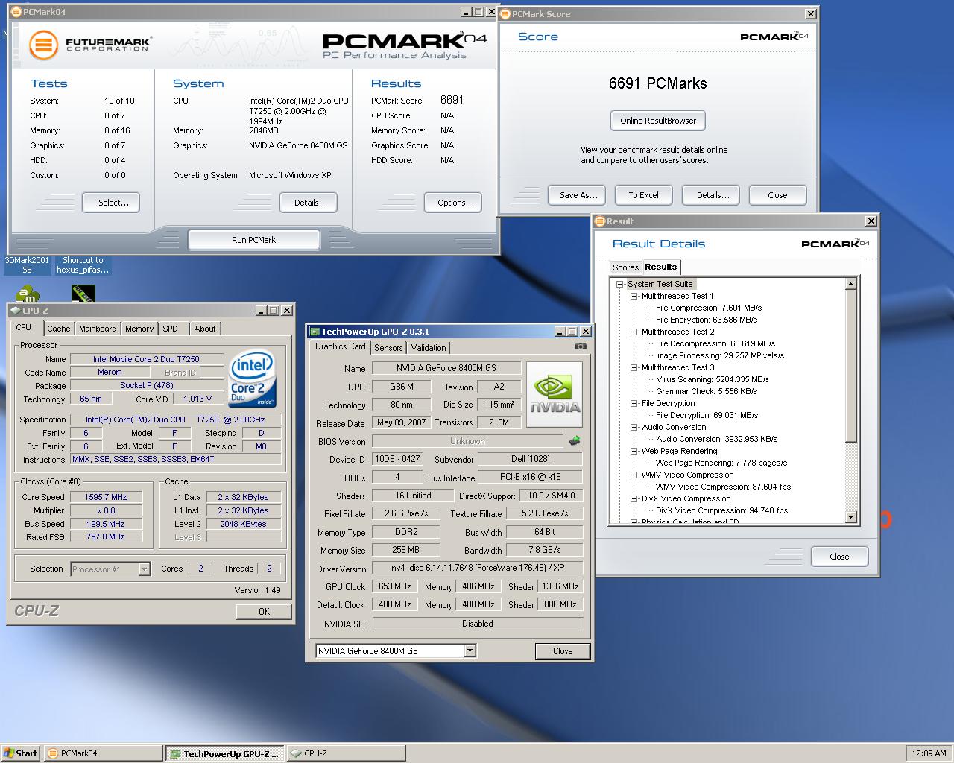Open the Cache tab in CPU-Z

pos(59,329)
